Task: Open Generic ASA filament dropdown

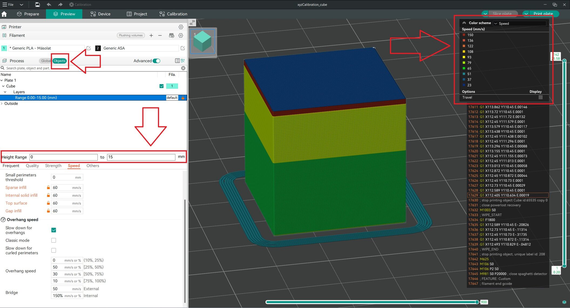Action: (140, 48)
